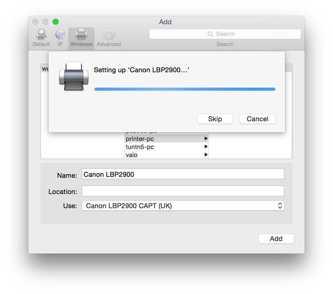Image resolution: width=333 pixels, height=294 pixels.
Task: Click the Location: label
Action: coord(63,192)
